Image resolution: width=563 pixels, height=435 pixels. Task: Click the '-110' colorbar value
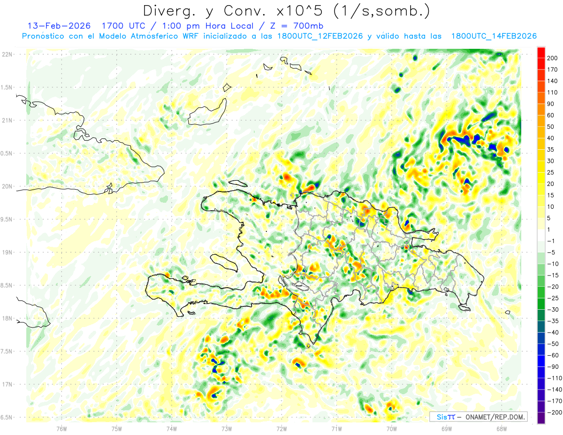point(555,378)
